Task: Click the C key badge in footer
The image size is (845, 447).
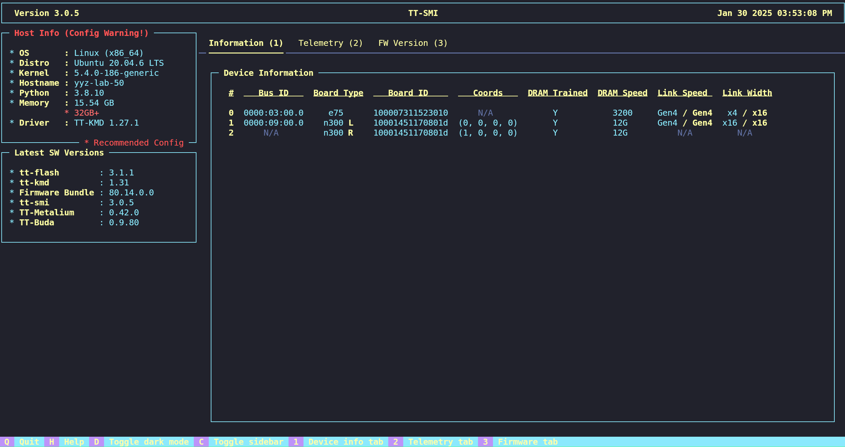Action: coord(201,442)
